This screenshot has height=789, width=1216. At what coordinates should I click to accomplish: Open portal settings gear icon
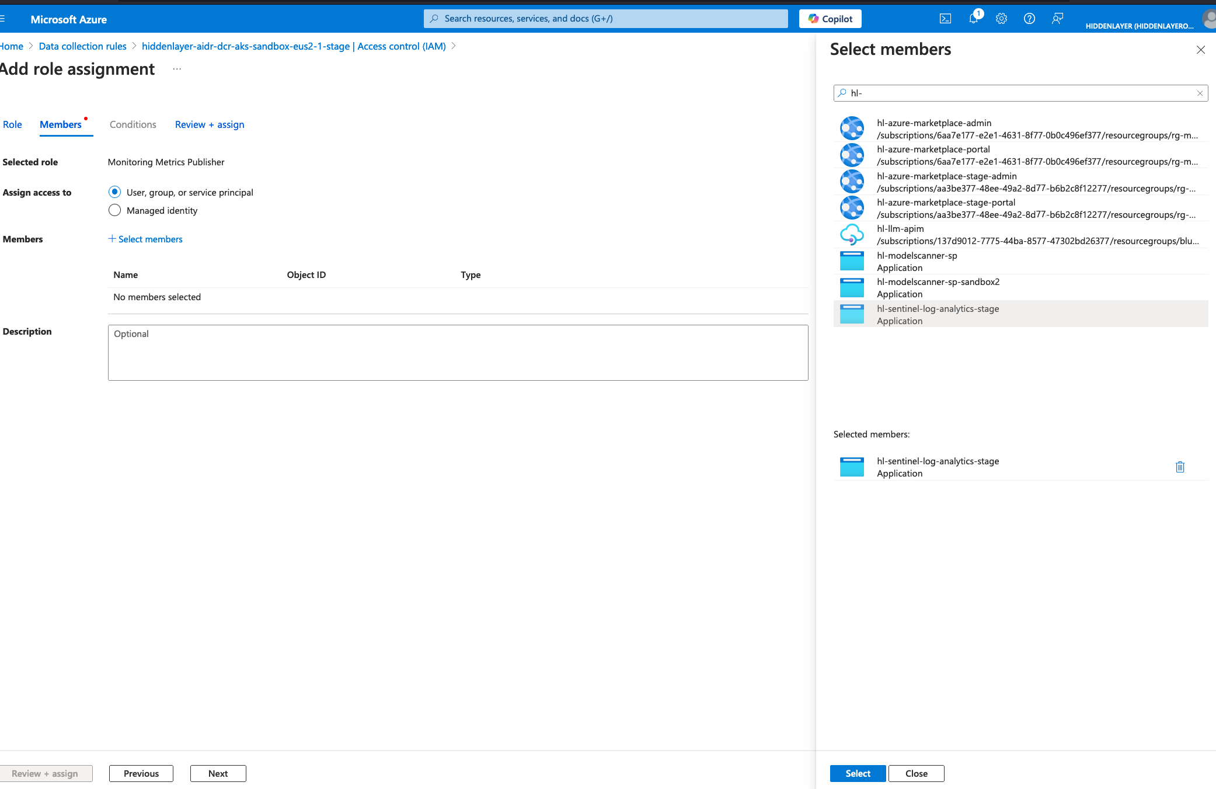[x=1001, y=19]
